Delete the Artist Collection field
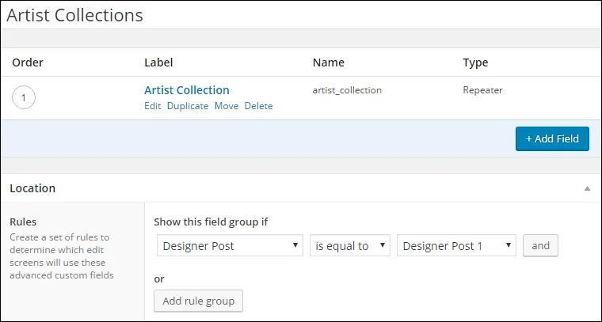This screenshot has height=322, width=602. pyautogui.click(x=258, y=106)
